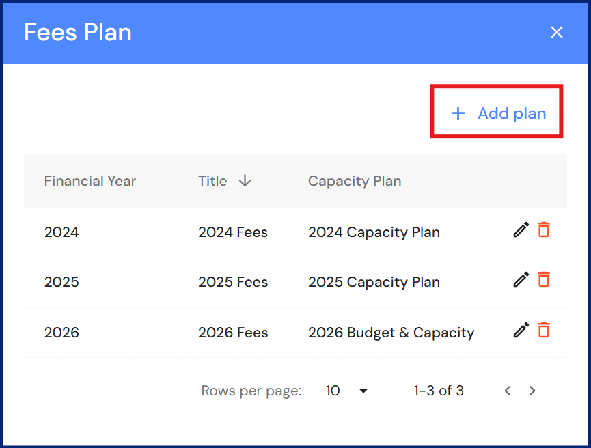
Task: Open editor for 2026 Fees plan
Action: tap(521, 331)
